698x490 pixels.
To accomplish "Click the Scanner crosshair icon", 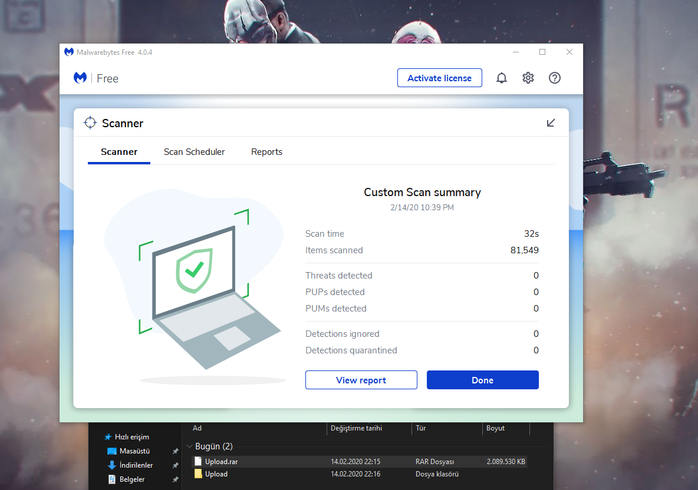I will pos(90,122).
